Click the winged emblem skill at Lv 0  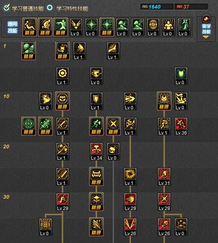click(76, 27)
